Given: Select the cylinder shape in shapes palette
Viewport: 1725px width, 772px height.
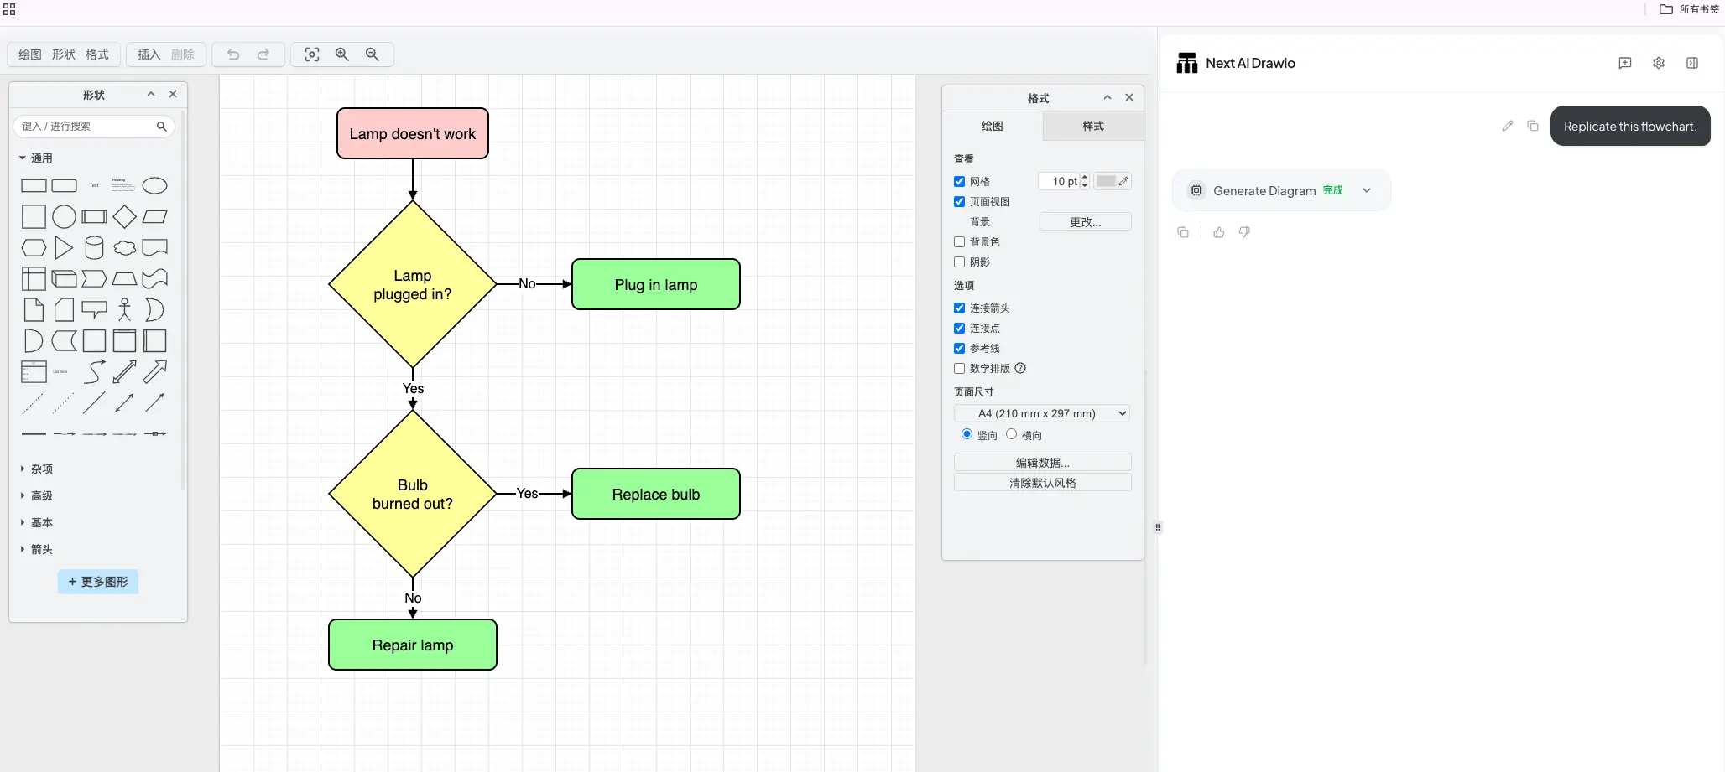Looking at the screenshot, I should pyautogui.click(x=94, y=248).
